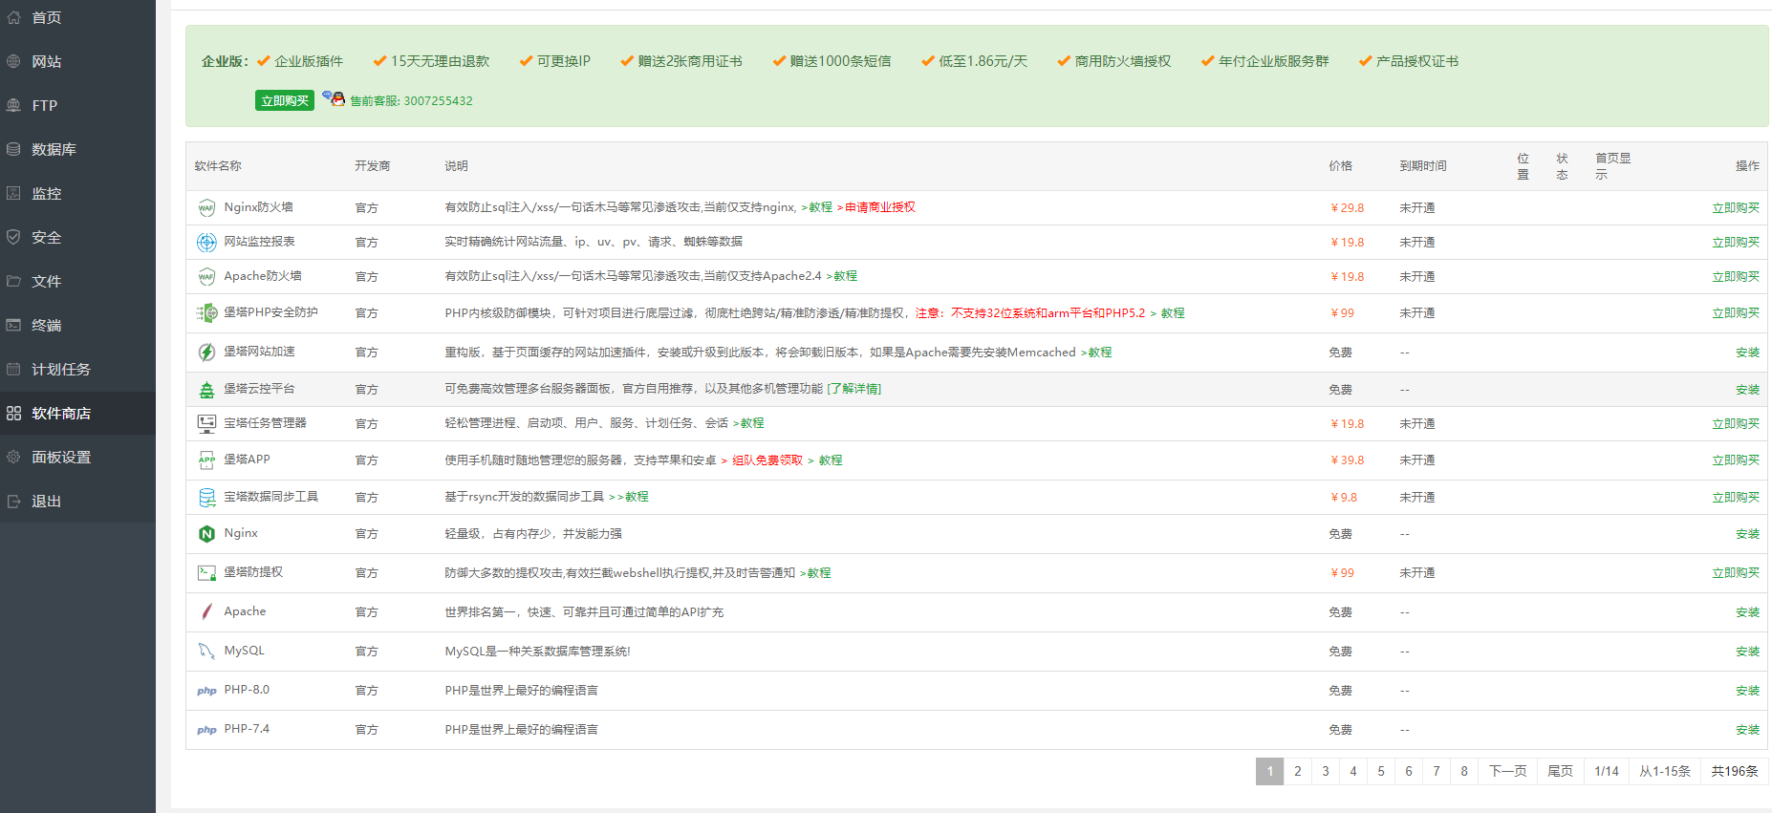This screenshot has width=1772, height=813.
Task: Click the monitoring icon in sidebar
Action: click(13, 193)
